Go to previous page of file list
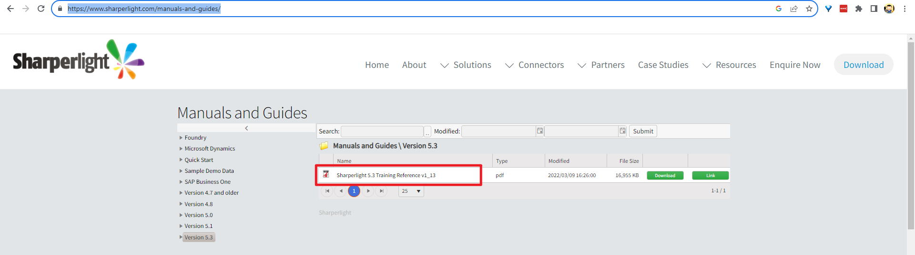The width and height of the screenshot is (915, 255). pyautogui.click(x=341, y=191)
